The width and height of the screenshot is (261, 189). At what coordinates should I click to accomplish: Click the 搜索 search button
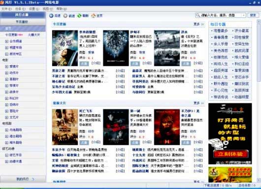click(253, 15)
